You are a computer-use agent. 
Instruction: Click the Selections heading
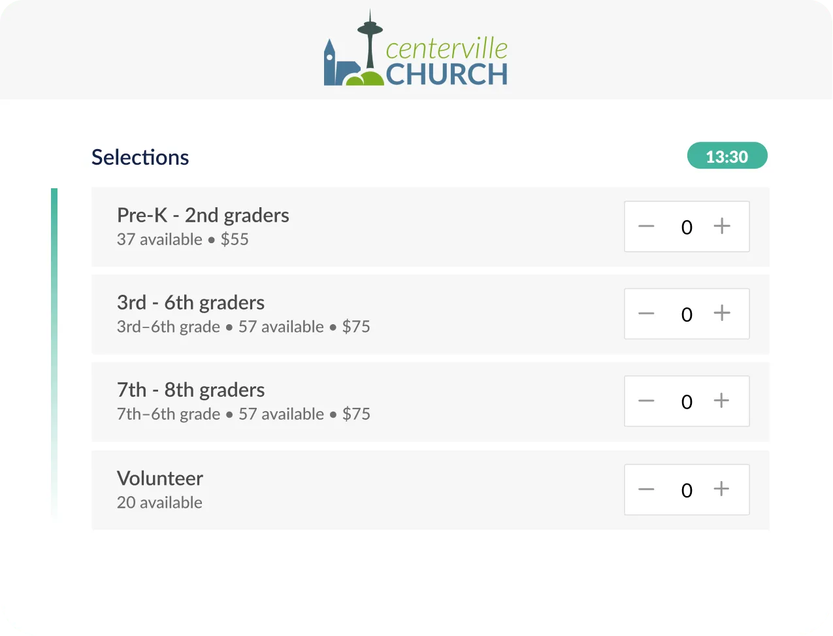pyautogui.click(x=140, y=157)
